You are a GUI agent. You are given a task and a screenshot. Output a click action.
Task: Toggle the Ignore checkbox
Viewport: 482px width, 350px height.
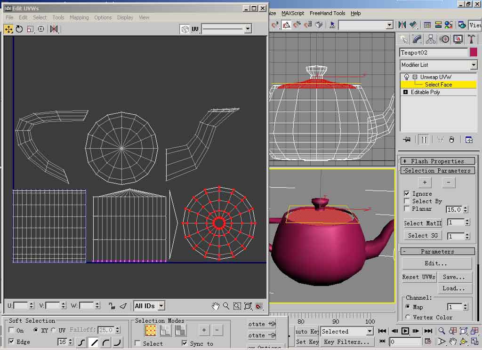tap(407, 194)
